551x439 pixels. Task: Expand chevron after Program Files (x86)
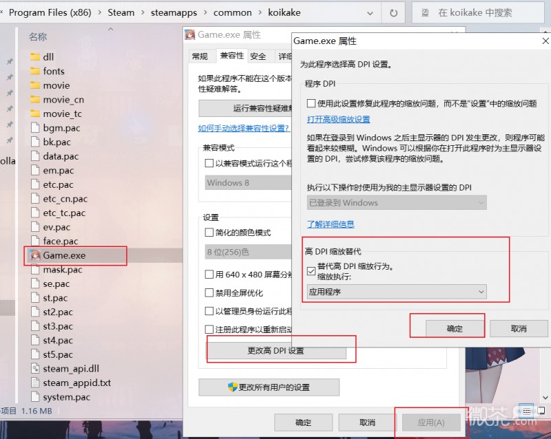point(100,13)
